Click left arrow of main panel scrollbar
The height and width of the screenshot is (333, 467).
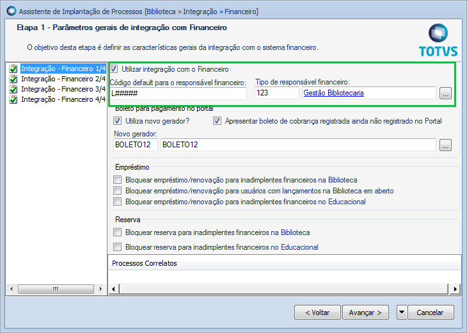pos(113,289)
